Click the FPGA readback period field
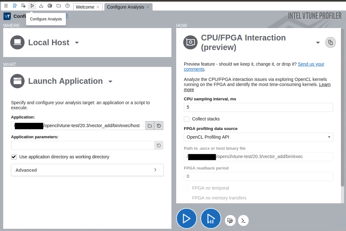The height and width of the screenshot is (231, 346). pos(259,177)
